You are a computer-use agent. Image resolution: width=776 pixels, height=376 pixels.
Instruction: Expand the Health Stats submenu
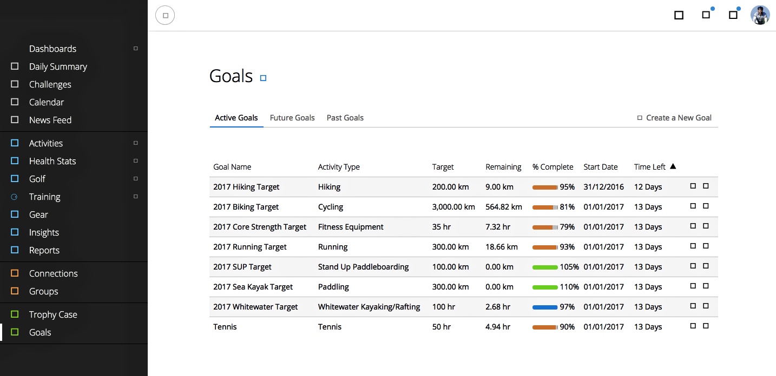point(136,161)
